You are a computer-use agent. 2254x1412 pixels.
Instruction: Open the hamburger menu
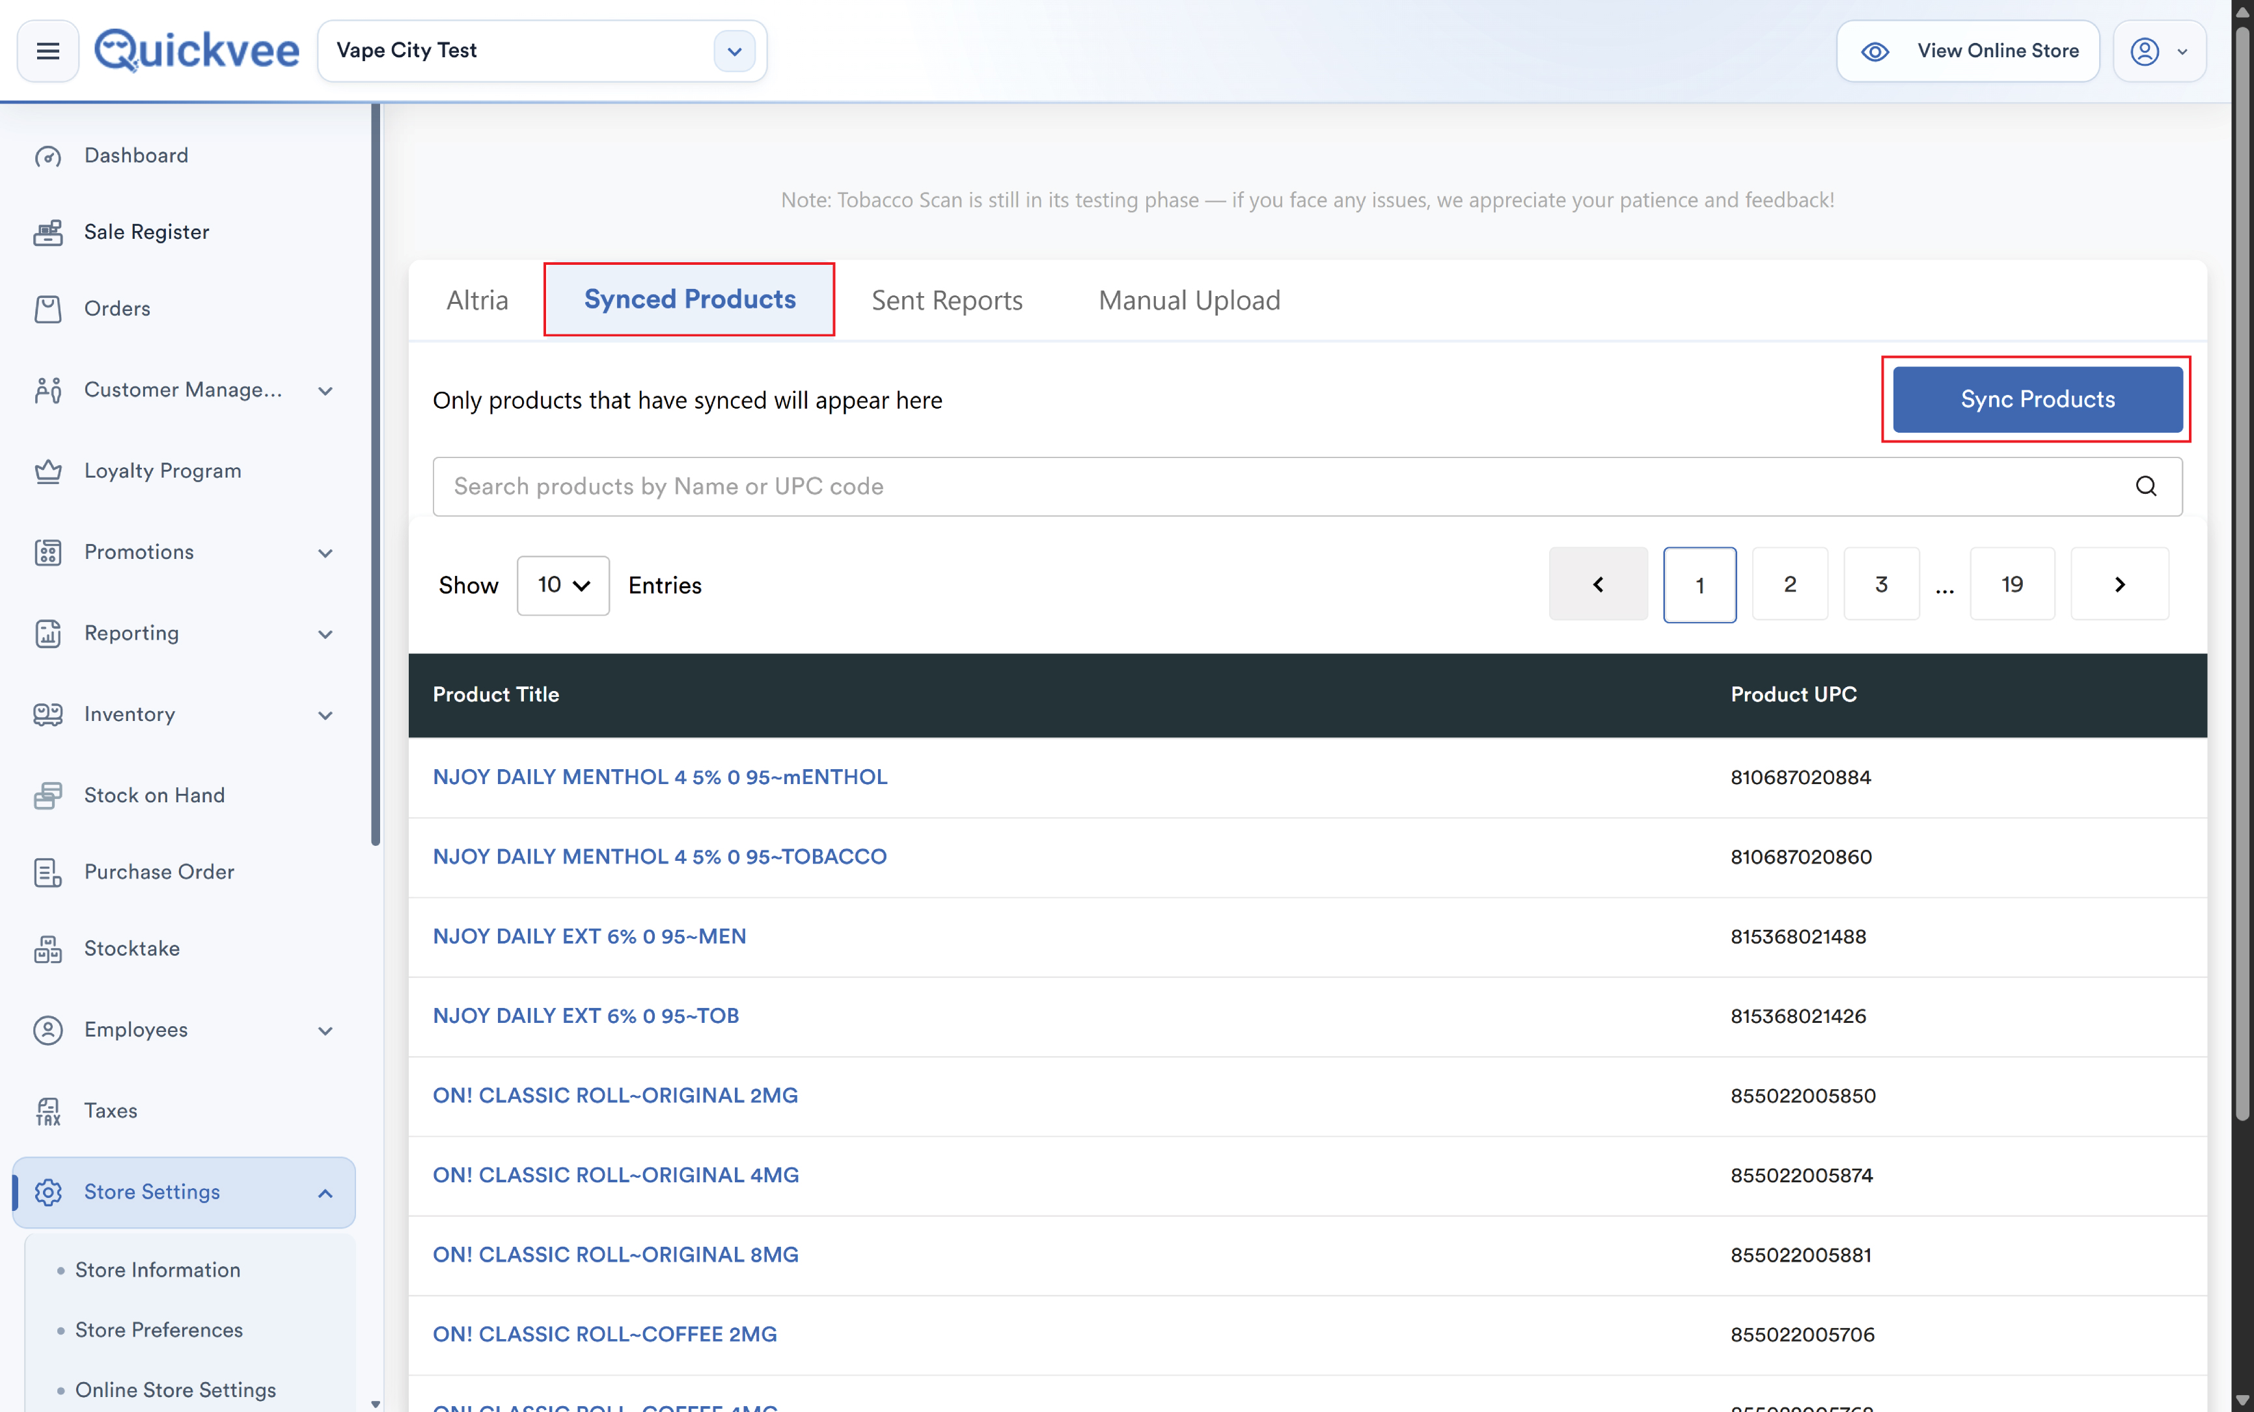click(x=48, y=51)
